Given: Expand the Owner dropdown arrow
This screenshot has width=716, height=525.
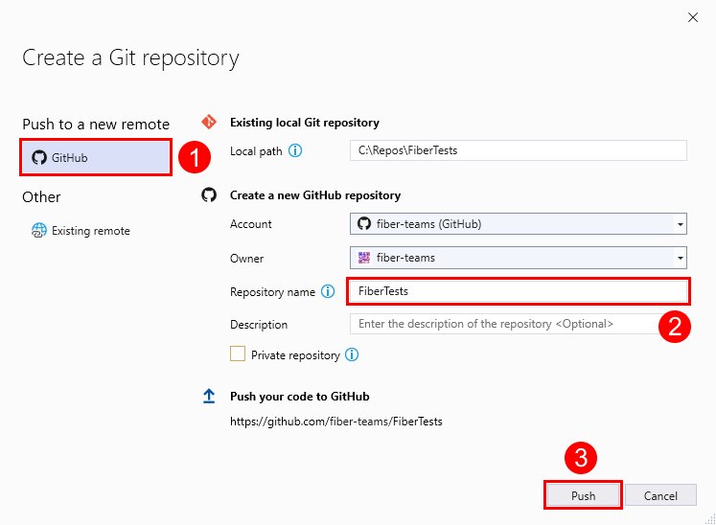Looking at the screenshot, I should click(x=680, y=259).
